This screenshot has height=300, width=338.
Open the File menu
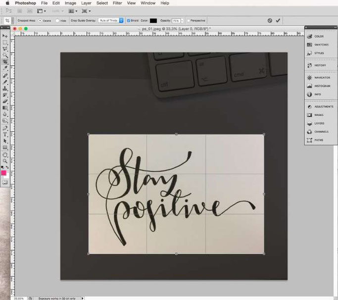click(x=44, y=3)
